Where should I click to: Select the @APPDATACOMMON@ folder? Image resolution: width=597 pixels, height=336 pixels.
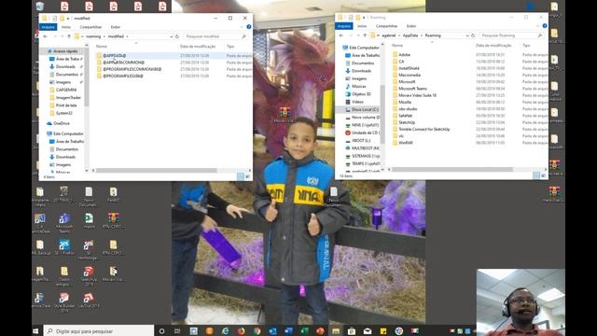123,63
